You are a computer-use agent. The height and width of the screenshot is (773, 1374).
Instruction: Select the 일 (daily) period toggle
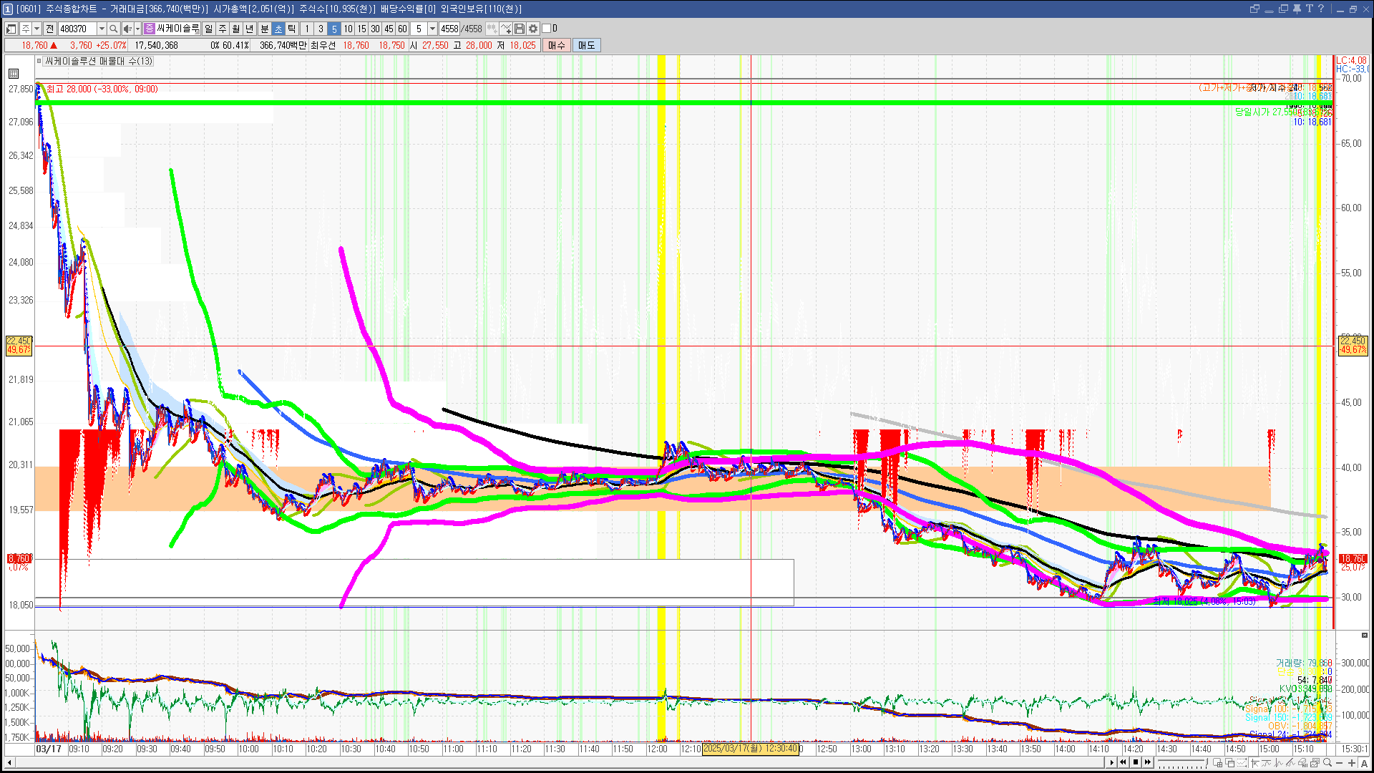(208, 29)
